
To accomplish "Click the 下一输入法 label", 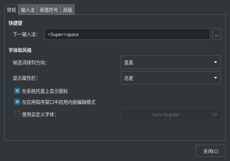I will [25, 34].
